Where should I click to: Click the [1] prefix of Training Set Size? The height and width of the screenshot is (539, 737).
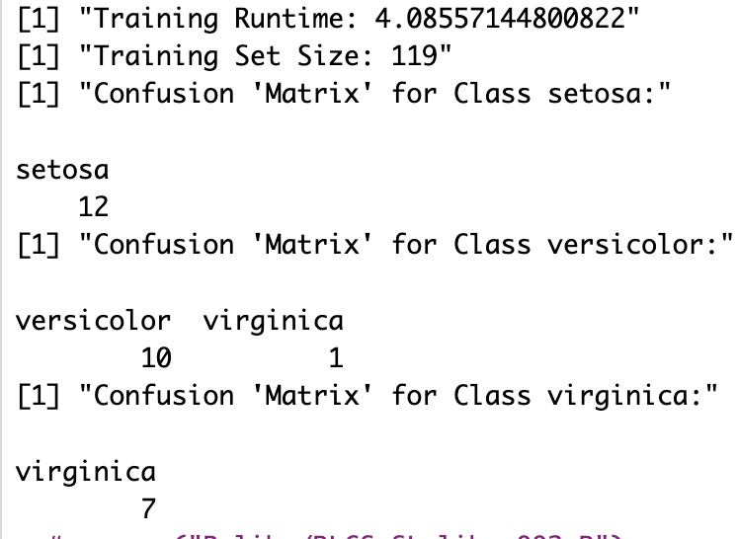pyautogui.click(x=39, y=56)
